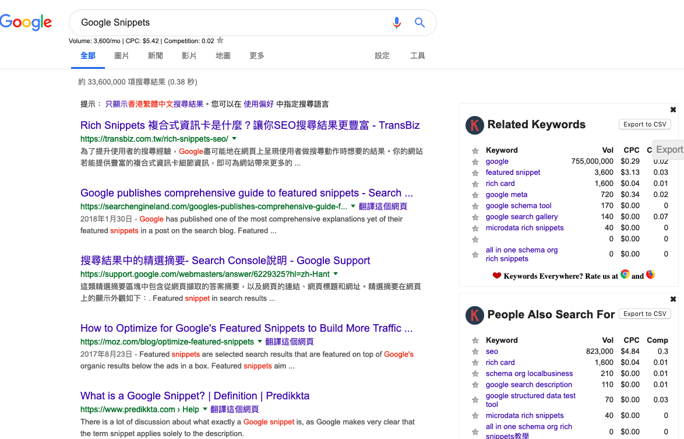
Task: Star the 'all in one schema org rich snippets' keyword
Action: click(475, 255)
